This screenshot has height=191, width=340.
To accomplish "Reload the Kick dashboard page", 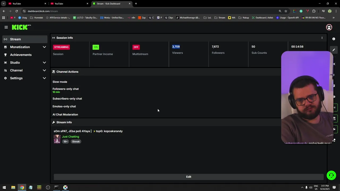I will coord(16,11).
